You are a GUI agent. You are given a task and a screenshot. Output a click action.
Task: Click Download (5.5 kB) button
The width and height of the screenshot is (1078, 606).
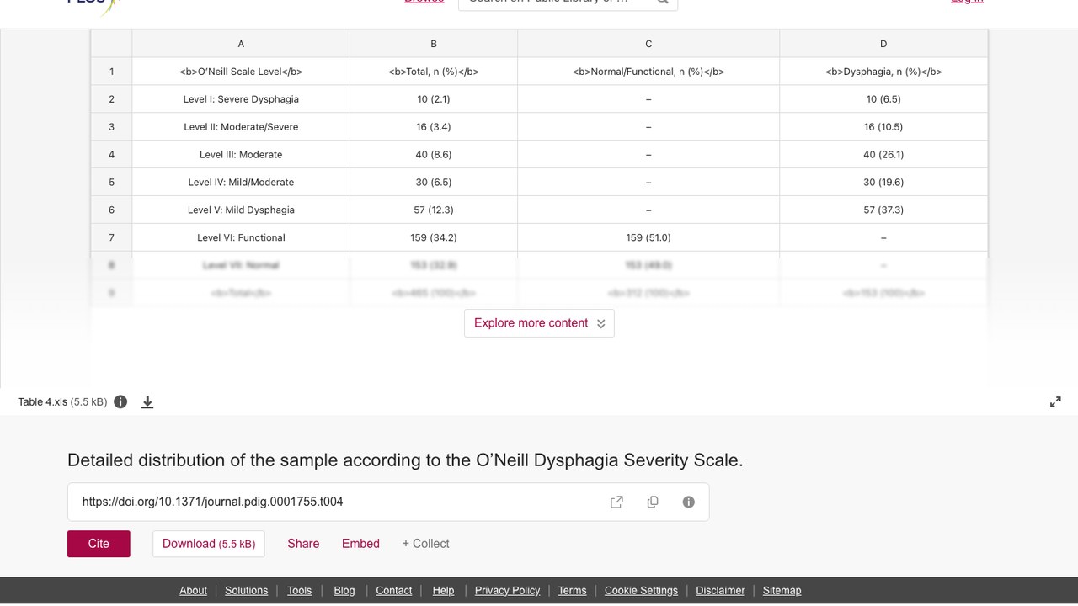tap(209, 544)
